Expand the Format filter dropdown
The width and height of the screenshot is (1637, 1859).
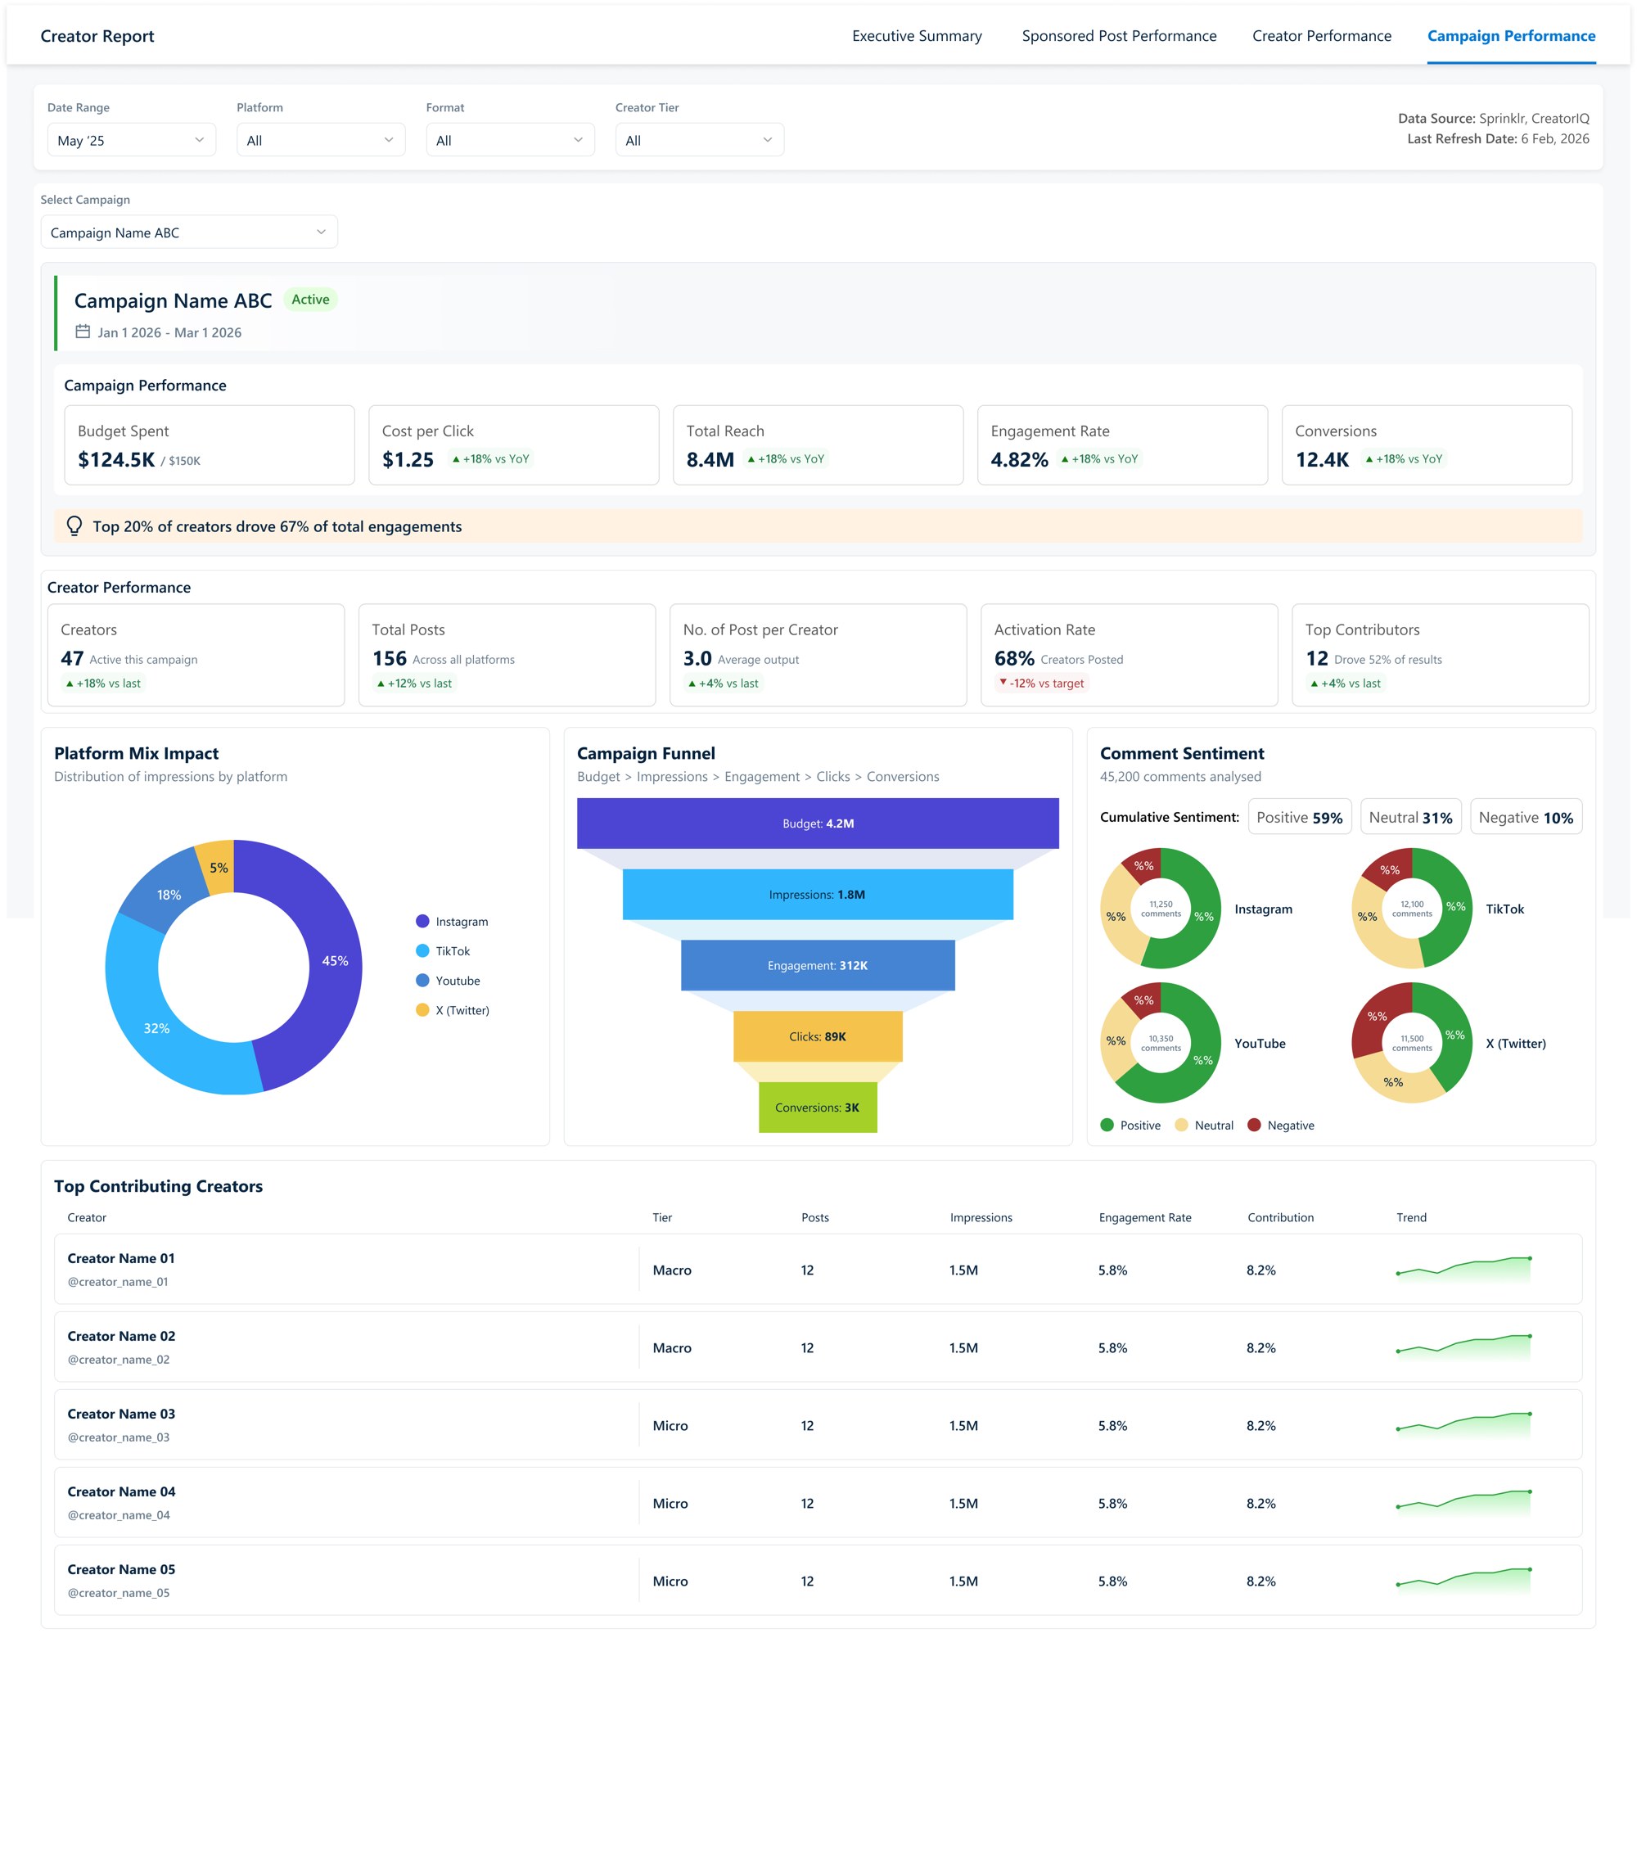click(x=510, y=140)
